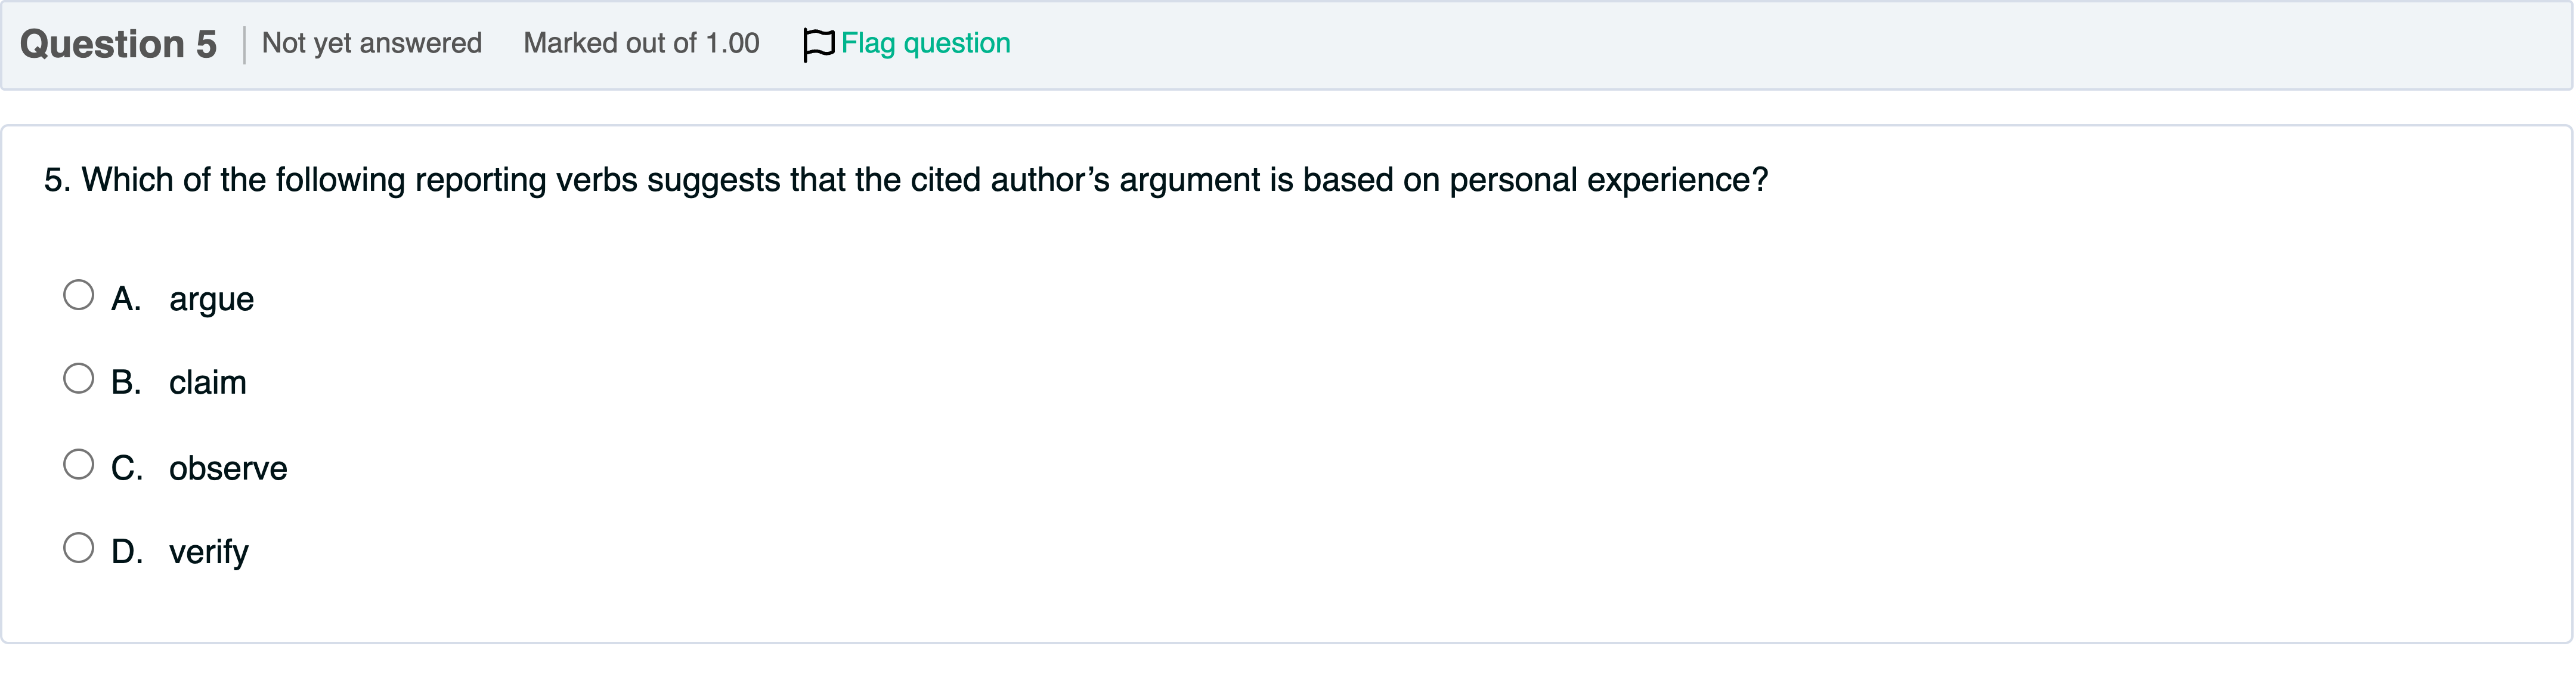Mark option C's radio button
The image size is (2576, 680).
(x=78, y=464)
